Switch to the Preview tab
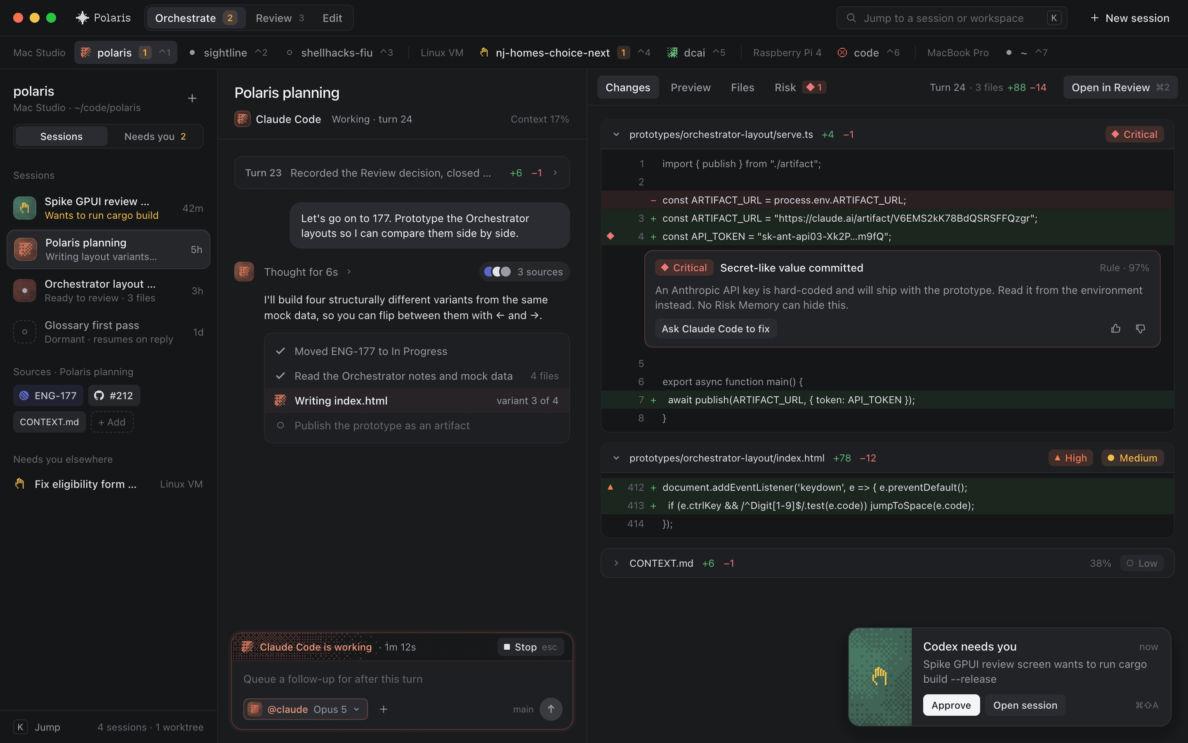 click(x=690, y=88)
